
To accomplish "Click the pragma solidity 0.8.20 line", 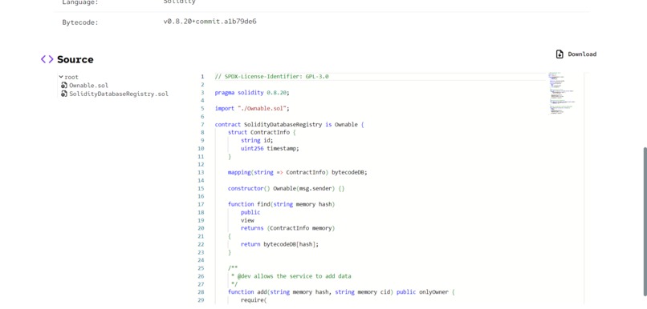I will (252, 93).
